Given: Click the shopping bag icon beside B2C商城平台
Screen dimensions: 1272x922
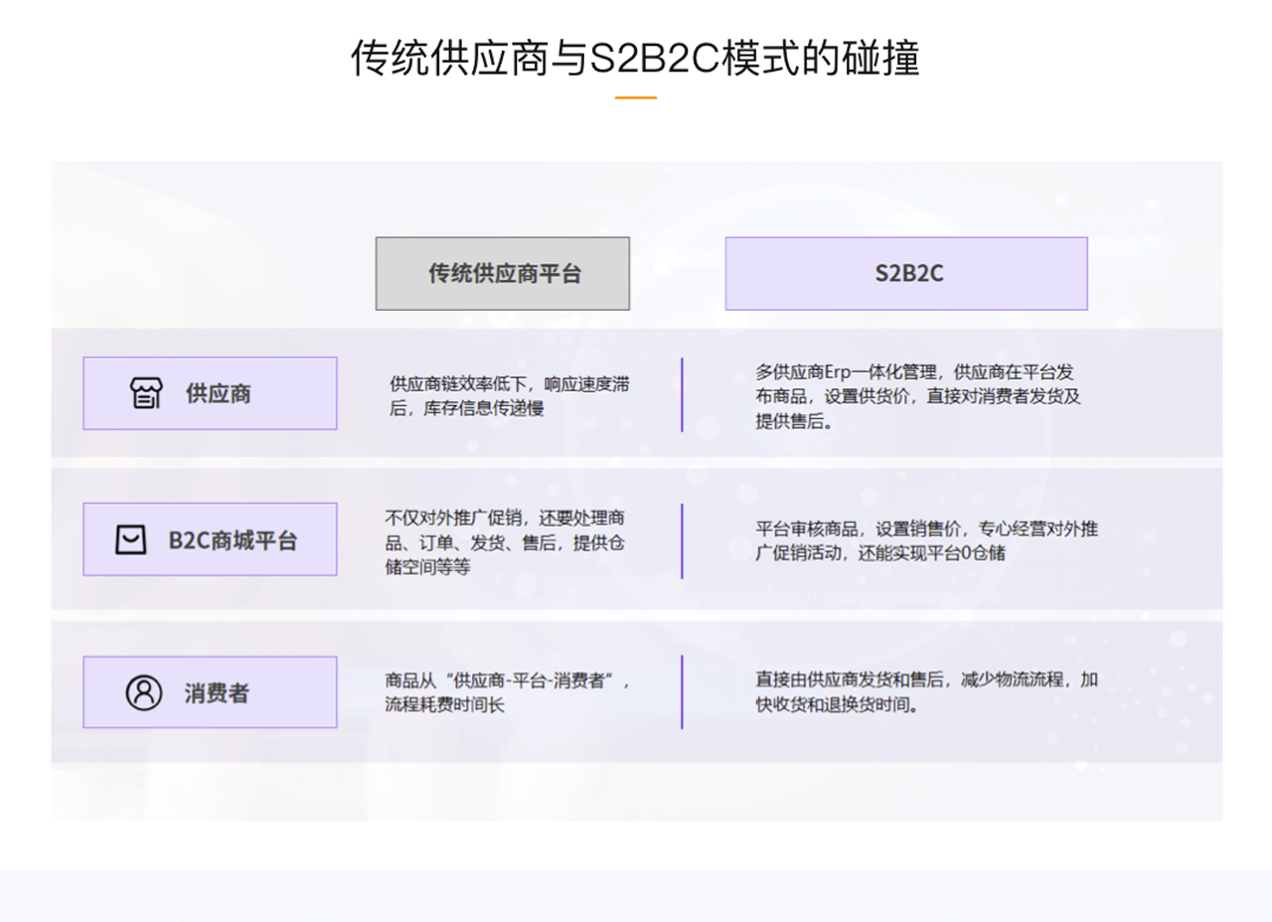Looking at the screenshot, I should coord(130,540).
